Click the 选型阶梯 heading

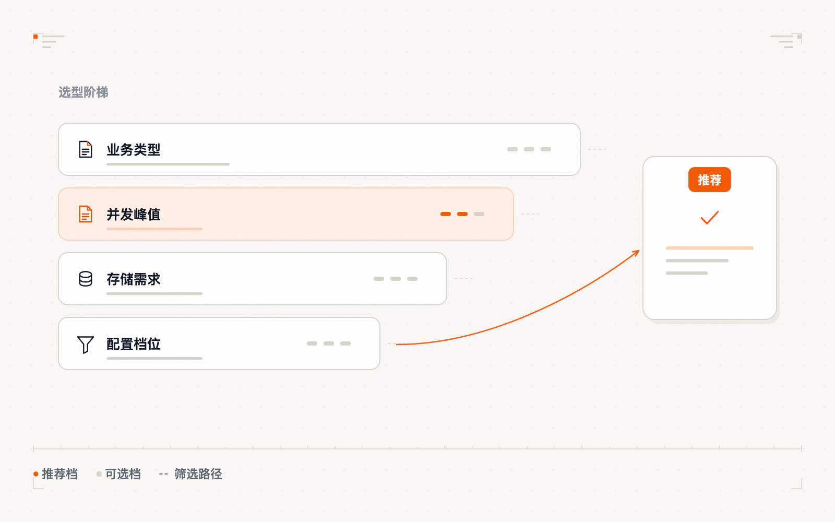(x=83, y=92)
